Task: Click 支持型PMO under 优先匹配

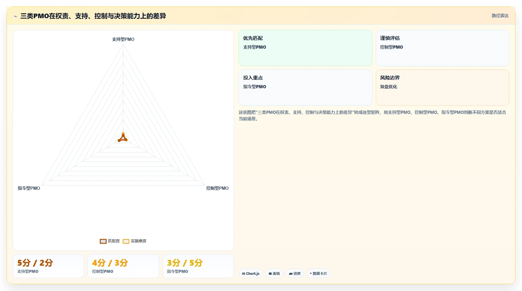Action: click(x=254, y=47)
